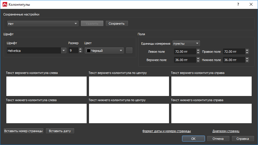Click the Вставить дату button
Image resolution: width=258 pixels, height=145 pixels.
pyautogui.click(x=60, y=131)
